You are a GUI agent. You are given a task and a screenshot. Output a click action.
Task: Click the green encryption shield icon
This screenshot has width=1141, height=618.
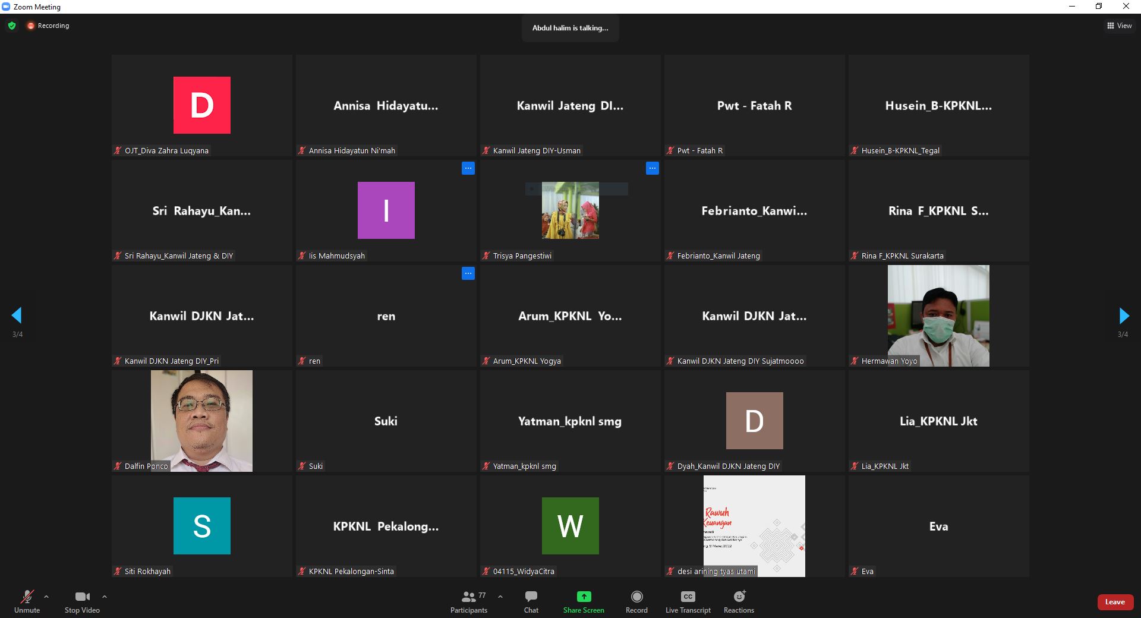coord(12,26)
